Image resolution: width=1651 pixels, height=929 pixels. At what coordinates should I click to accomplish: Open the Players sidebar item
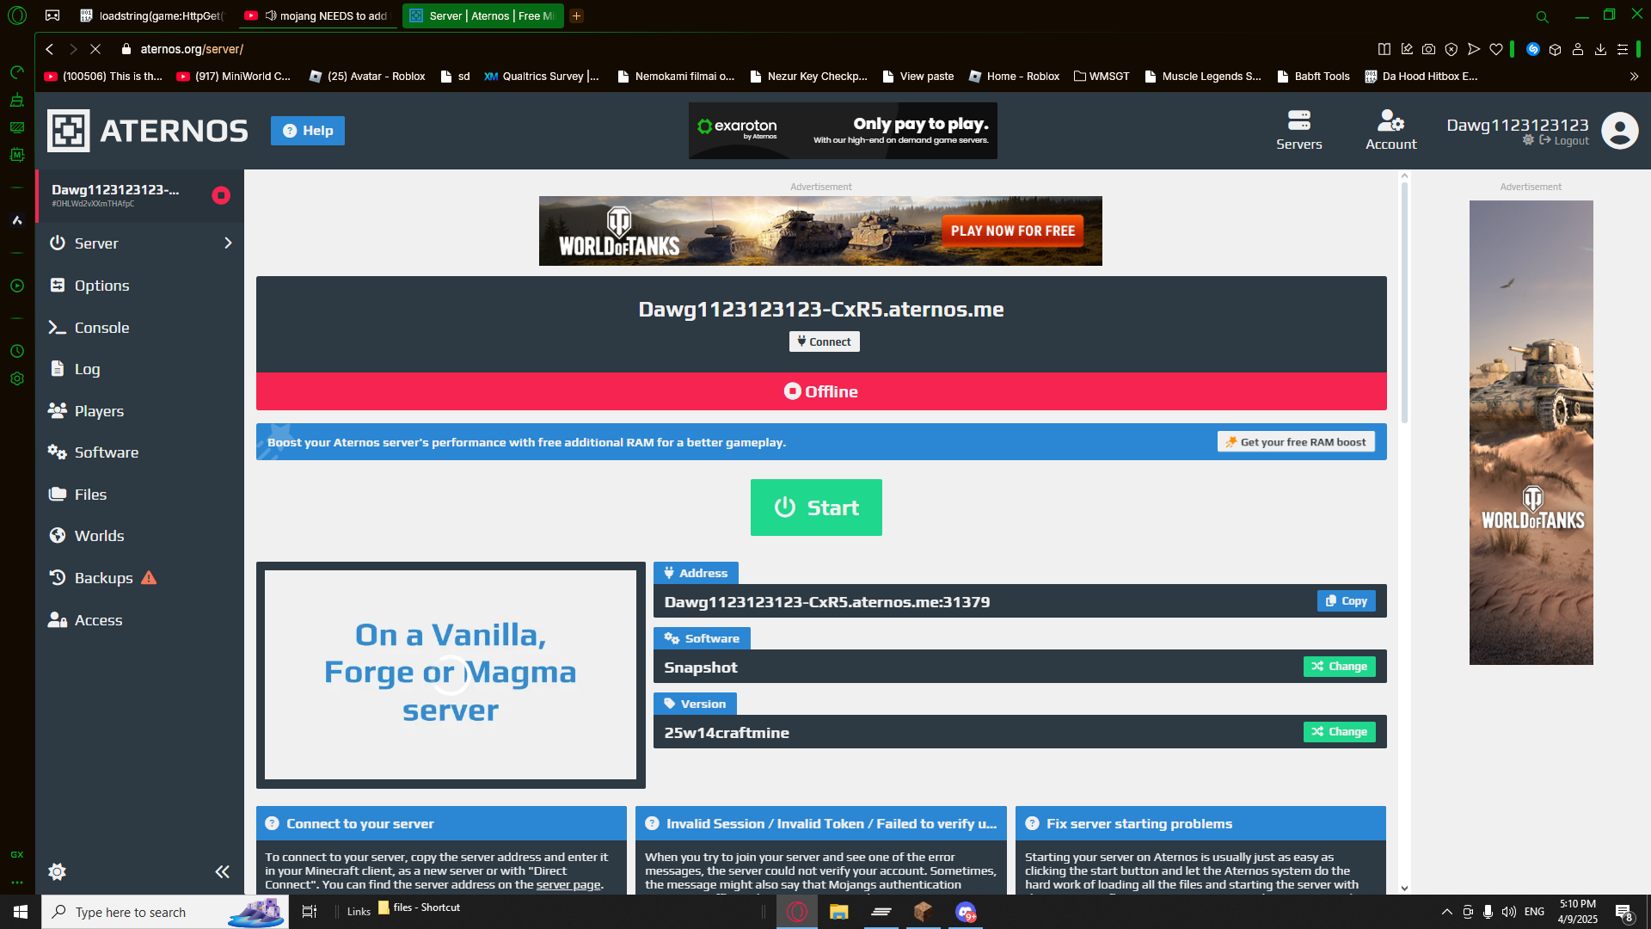pyautogui.click(x=140, y=411)
